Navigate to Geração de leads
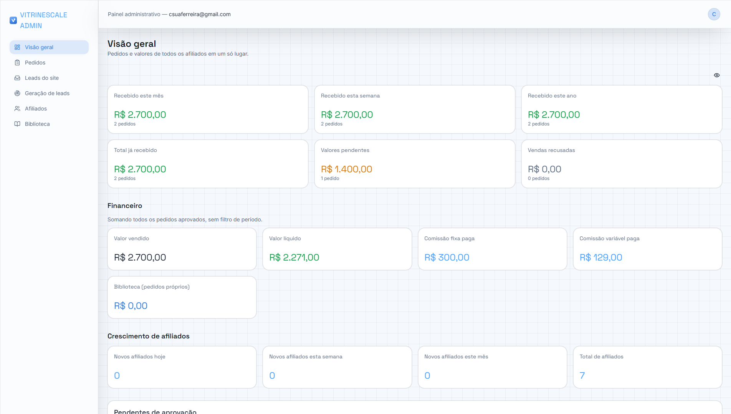731x414 pixels. (x=49, y=93)
